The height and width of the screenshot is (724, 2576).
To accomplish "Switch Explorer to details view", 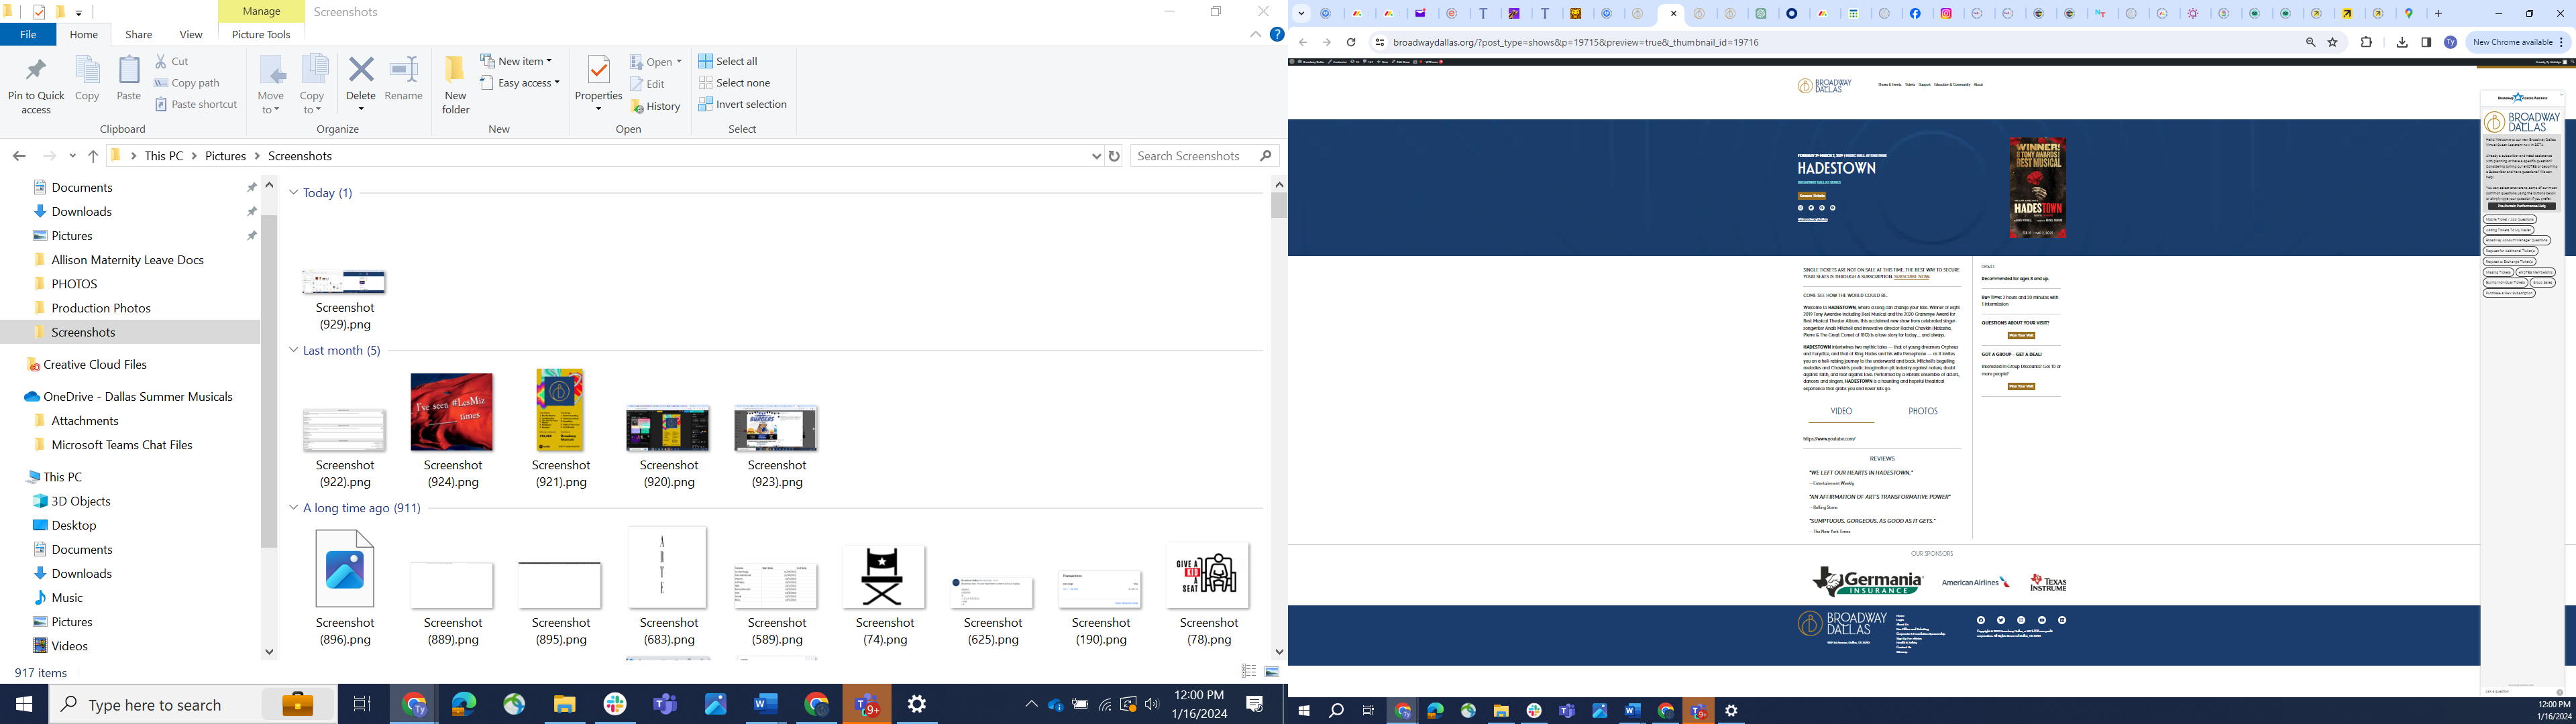I will pyautogui.click(x=1249, y=672).
